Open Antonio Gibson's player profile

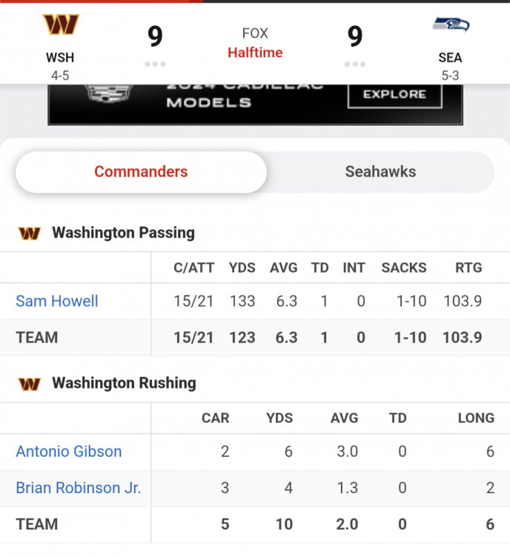pos(69,452)
